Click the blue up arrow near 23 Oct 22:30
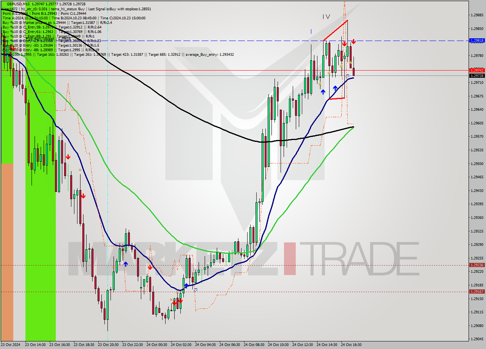 point(126,264)
